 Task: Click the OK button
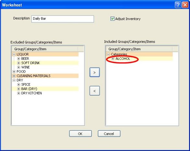[80, 134]
